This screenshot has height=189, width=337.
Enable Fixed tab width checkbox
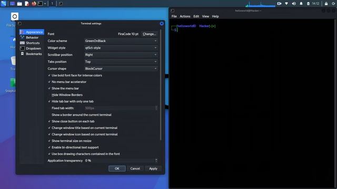click(x=61, y=108)
